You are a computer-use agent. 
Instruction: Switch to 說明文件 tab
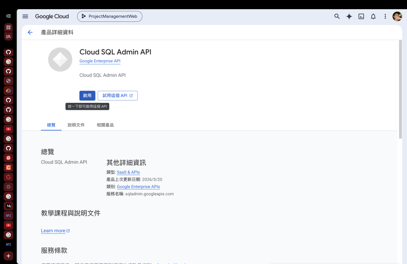(76, 125)
